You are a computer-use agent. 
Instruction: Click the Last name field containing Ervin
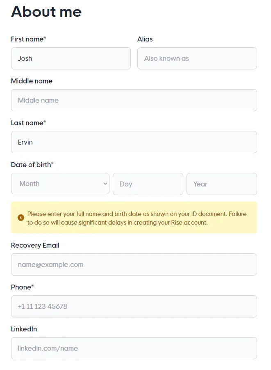click(x=134, y=142)
